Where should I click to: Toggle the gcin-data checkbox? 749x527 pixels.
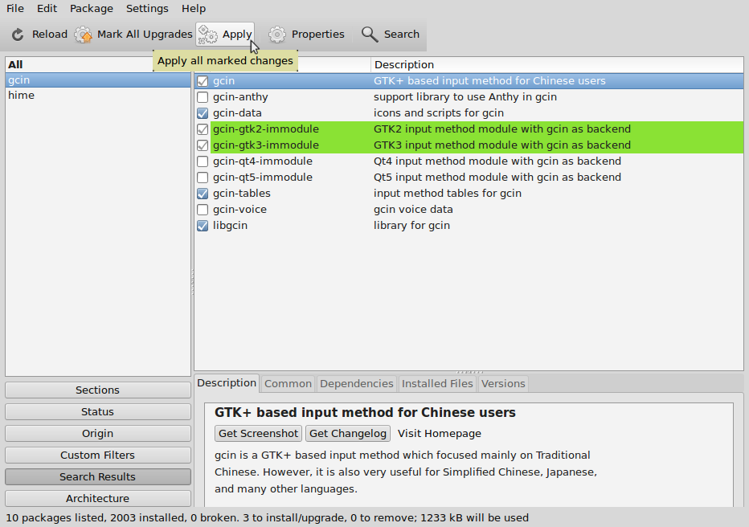pos(203,113)
